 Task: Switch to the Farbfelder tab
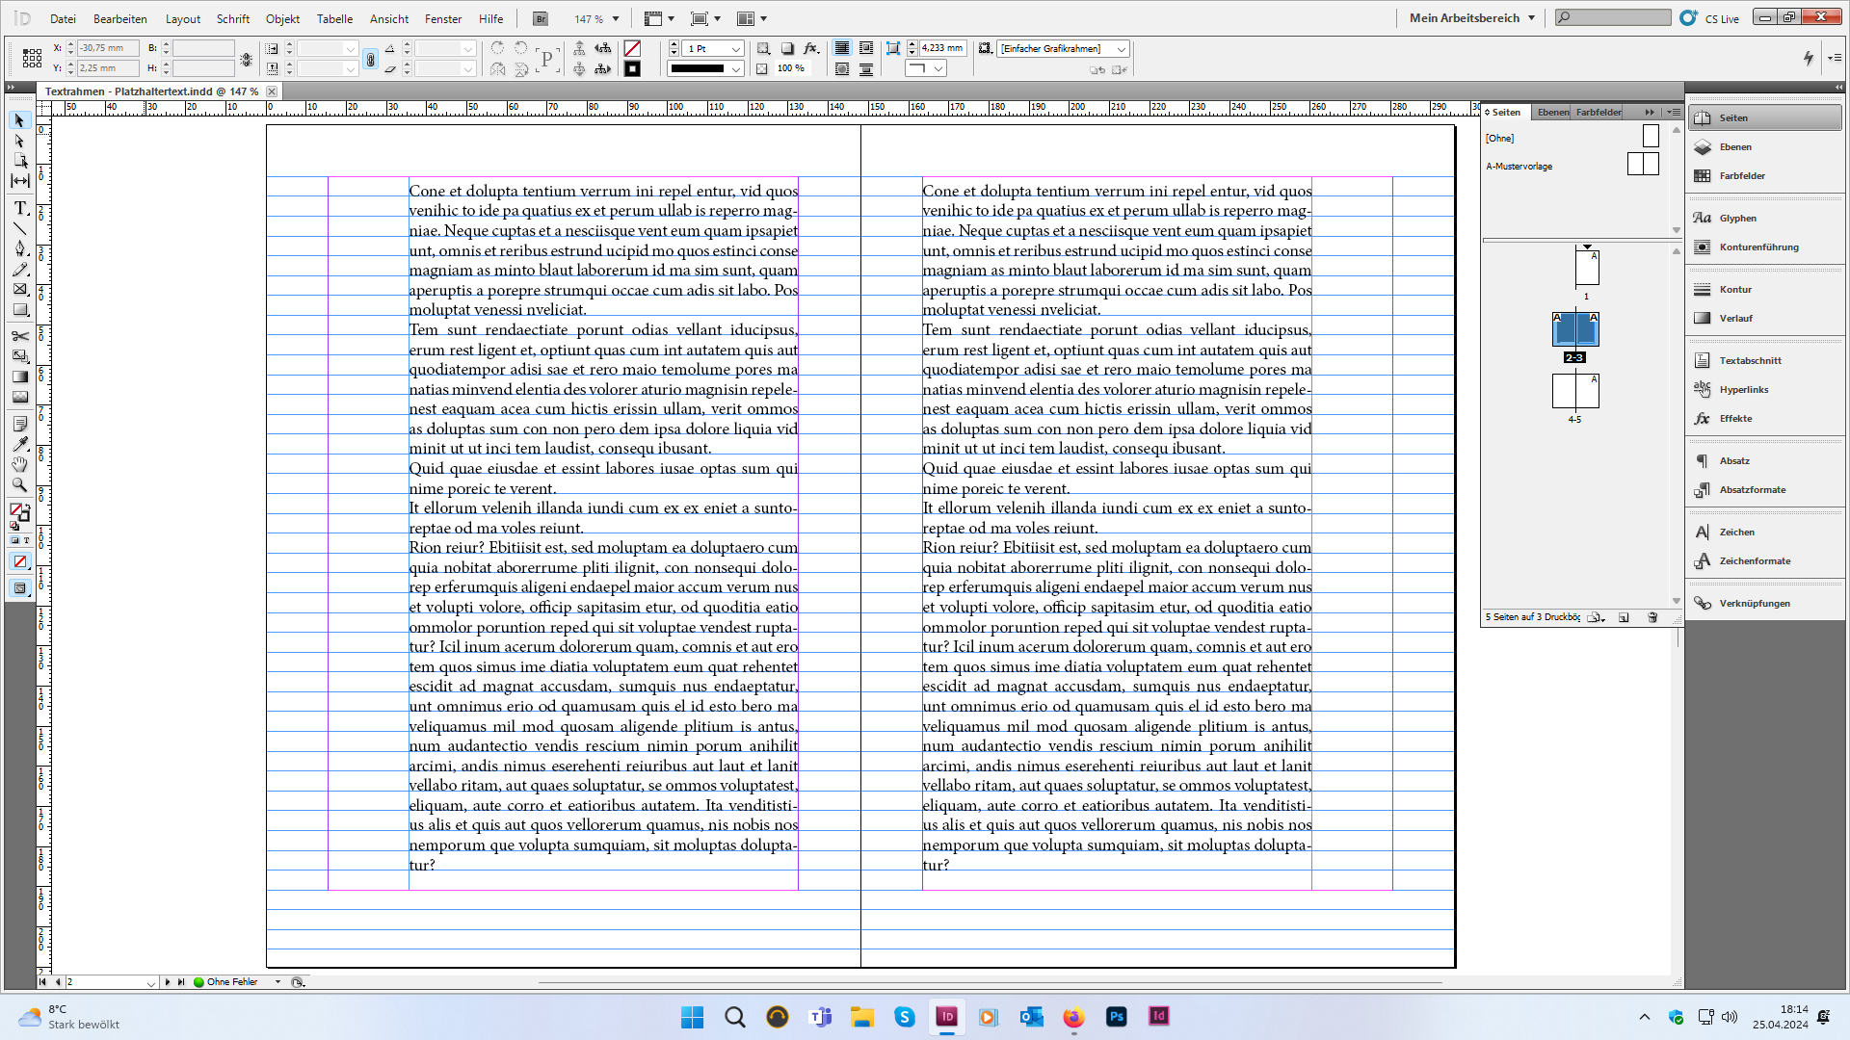click(1599, 112)
